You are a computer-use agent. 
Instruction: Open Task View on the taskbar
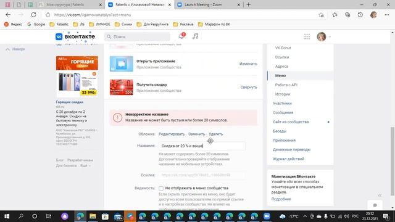(48, 216)
